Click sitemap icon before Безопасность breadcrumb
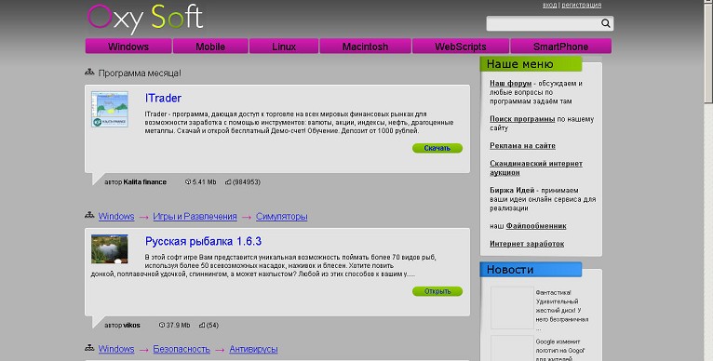 pyautogui.click(x=89, y=348)
